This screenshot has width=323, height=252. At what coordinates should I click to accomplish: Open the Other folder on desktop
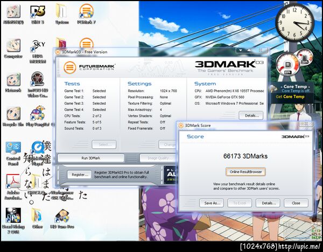click(37, 219)
